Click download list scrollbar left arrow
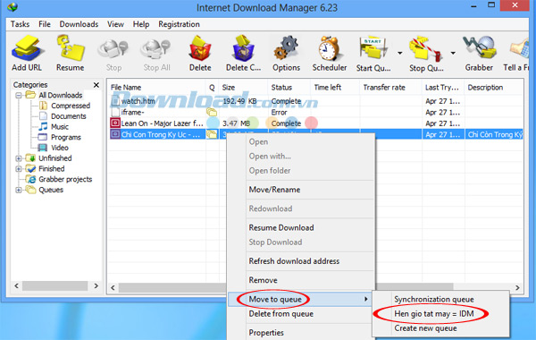 pos(113,287)
